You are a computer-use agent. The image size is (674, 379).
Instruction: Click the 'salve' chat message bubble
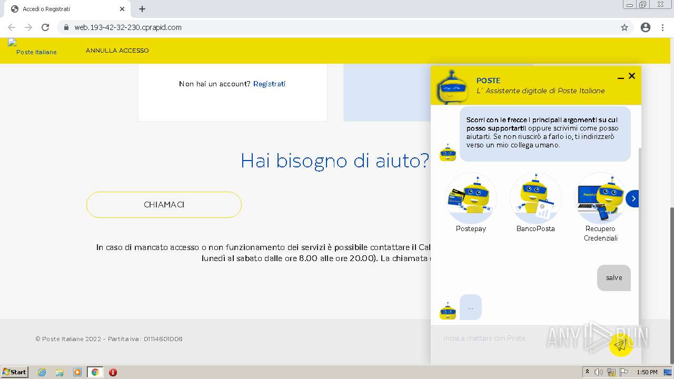614,277
